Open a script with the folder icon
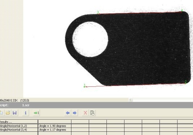The width and height of the screenshot is (193, 135). click(x=8, y=113)
